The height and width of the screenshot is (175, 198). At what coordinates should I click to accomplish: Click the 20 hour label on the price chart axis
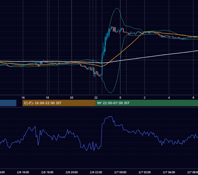point(72,98)
